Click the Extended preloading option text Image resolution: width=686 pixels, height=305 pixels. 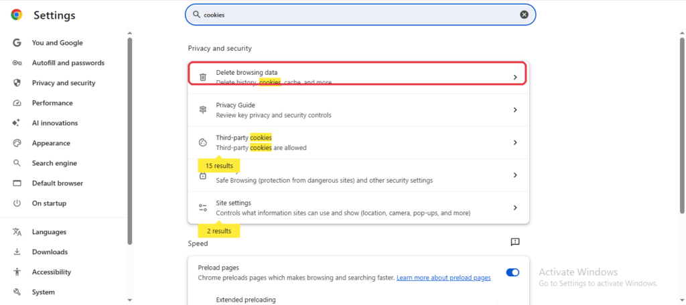(x=246, y=300)
